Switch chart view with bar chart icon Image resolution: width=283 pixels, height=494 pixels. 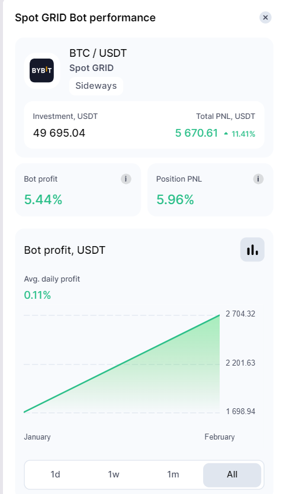[x=252, y=250]
